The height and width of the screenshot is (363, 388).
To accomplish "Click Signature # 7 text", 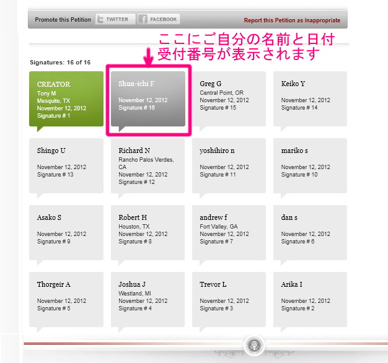I will [216, 242].
